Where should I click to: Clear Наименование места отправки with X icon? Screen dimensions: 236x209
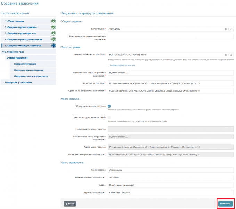point(226,55)
